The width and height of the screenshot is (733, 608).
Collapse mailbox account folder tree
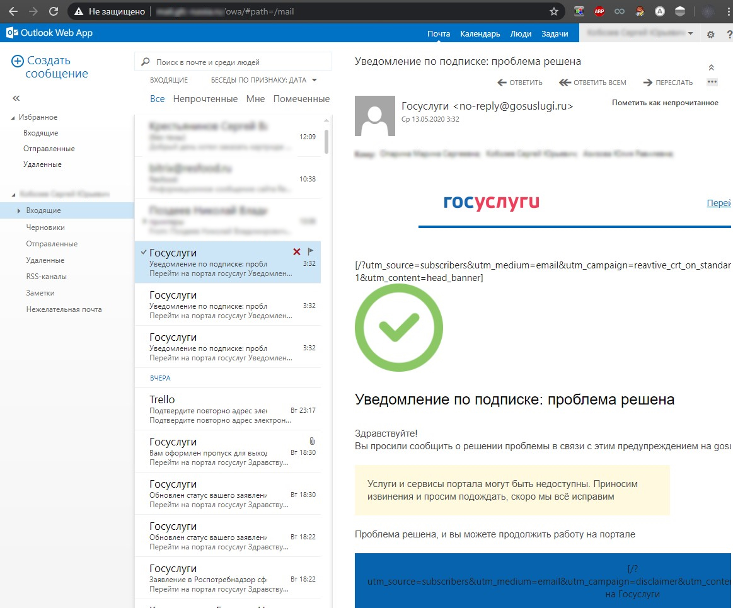tap(14, 195)
